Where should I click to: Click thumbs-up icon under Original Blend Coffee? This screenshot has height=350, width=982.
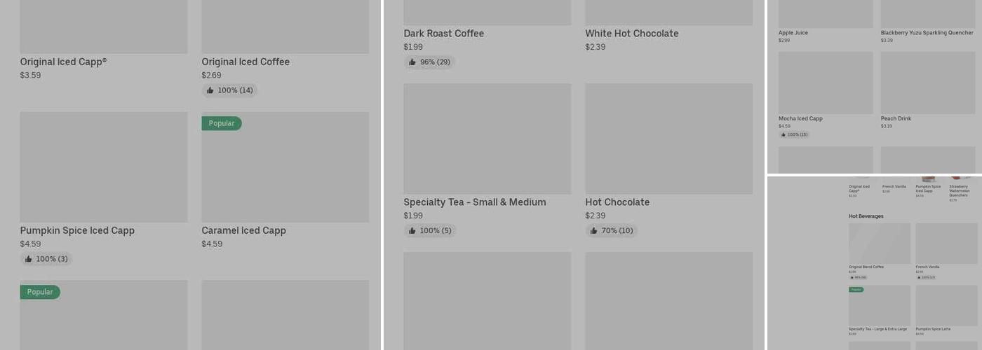click(x=852, y=277)
